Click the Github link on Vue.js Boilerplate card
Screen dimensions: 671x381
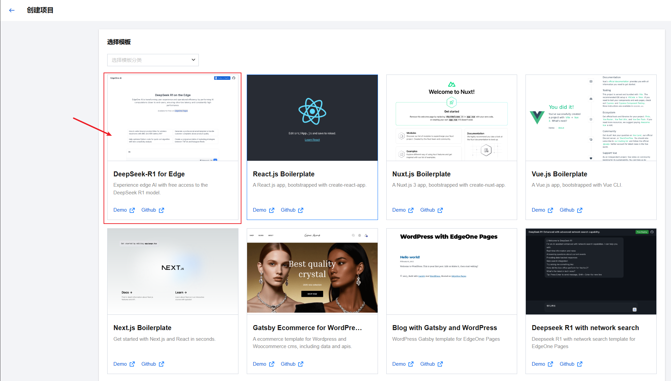pyautogui.click(x=566, y=210)
